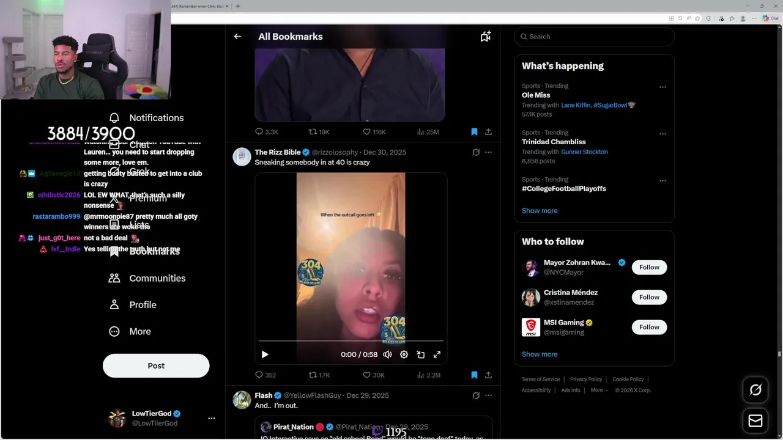Open a new browser tab with plus
Screen dimensions: 783x440
click(x=238, y=6)
